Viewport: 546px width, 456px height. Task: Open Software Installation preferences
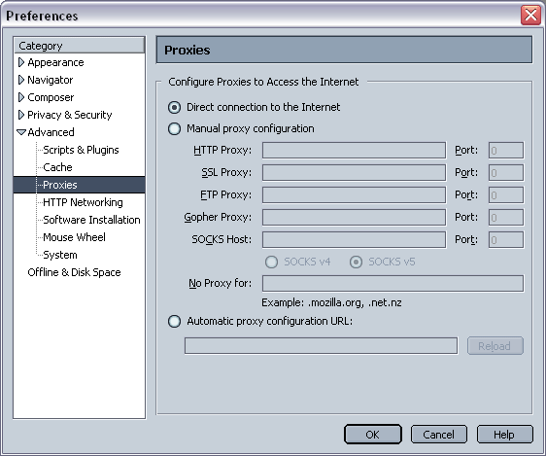click(91, 220)
